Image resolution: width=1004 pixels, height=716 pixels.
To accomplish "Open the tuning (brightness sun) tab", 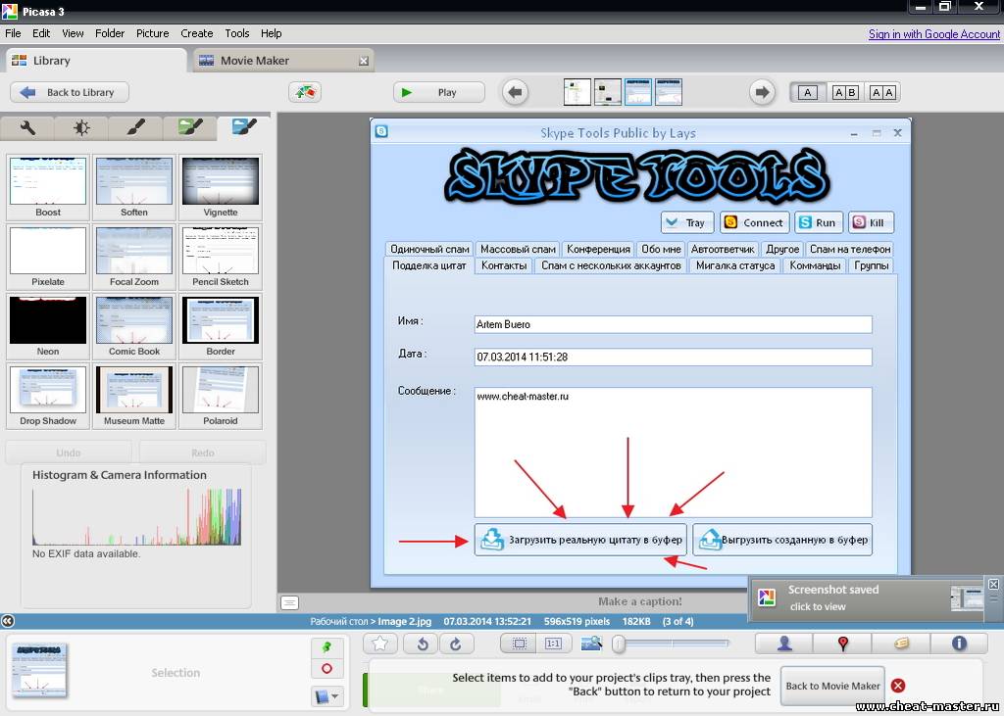I will [x=81, y=127].
